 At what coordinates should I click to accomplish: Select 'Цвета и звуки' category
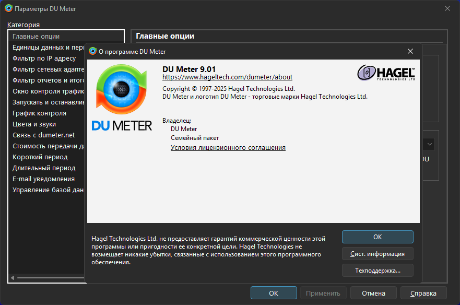click(x=34, y=124)
